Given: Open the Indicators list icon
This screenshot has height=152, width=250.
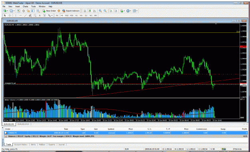Looking at the screenshot, I should coord(122,11).
